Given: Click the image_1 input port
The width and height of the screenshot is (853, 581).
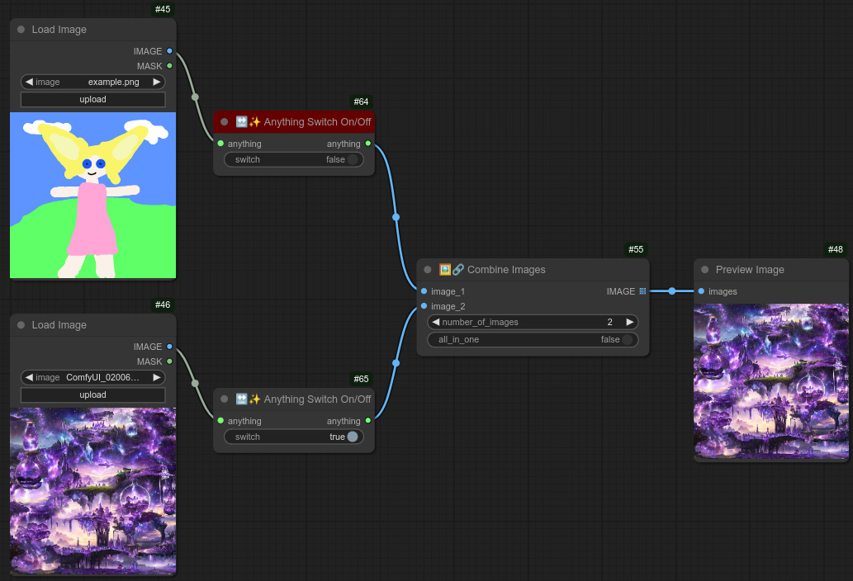Looking at the screenshot, I should [424, 291].
